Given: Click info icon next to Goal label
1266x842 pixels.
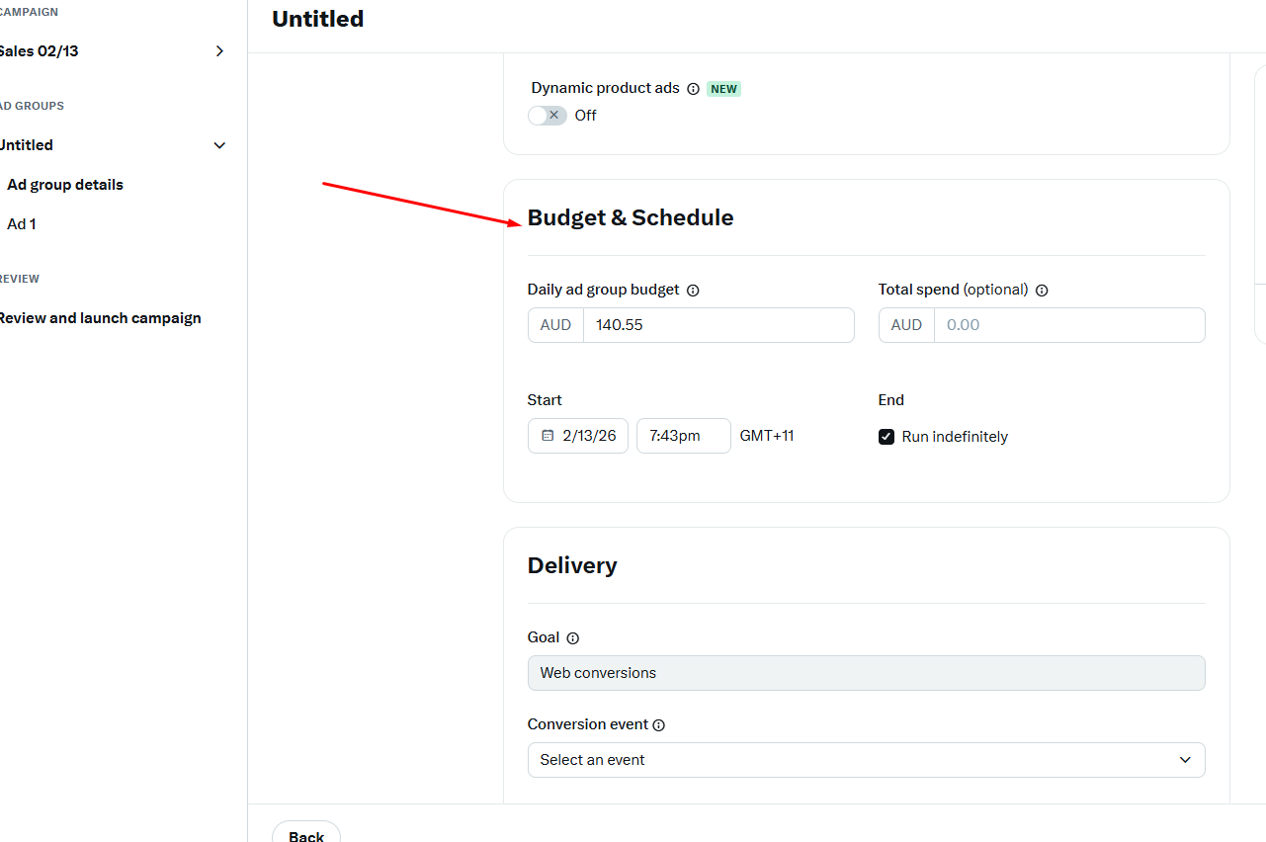Looking at the screenshot, I should click(573, 638).
